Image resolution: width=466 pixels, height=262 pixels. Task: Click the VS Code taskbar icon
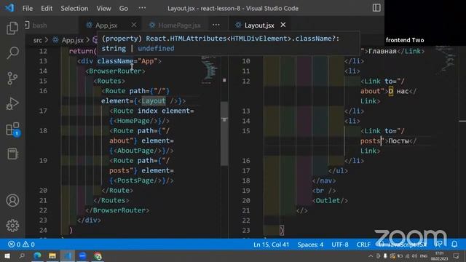click(x=68, y=255)
